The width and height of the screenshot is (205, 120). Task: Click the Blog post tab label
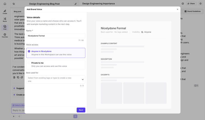tap(17, 11)
